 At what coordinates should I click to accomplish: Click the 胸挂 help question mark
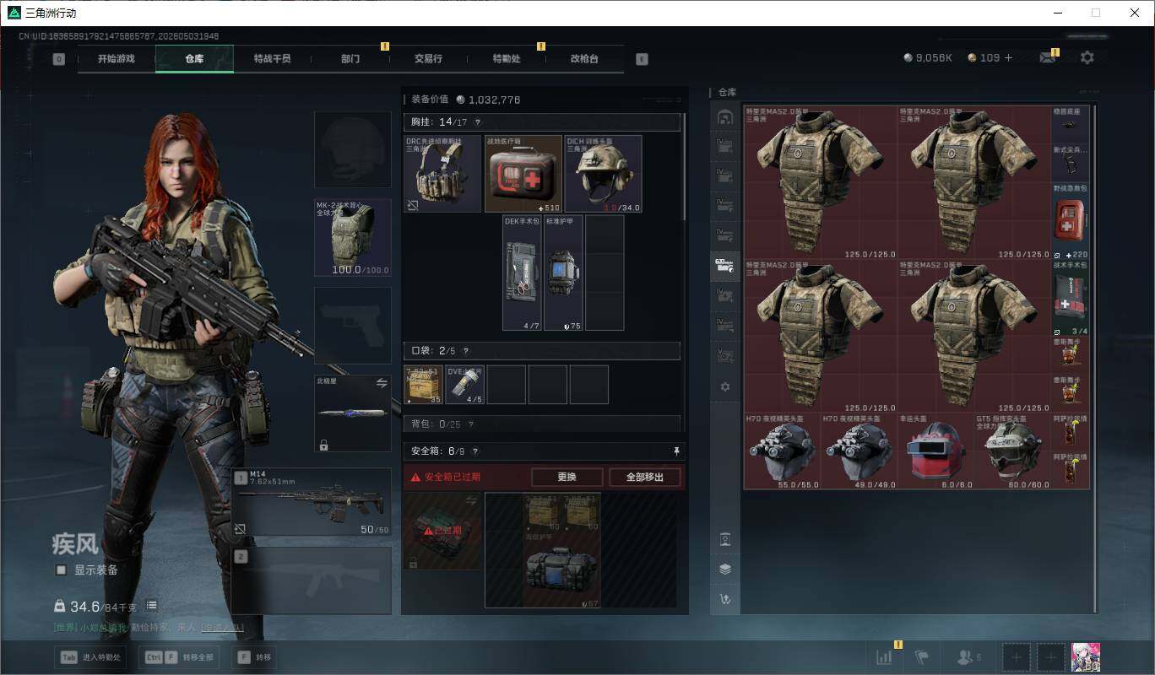pyautogui.click(x=477, y=123)
